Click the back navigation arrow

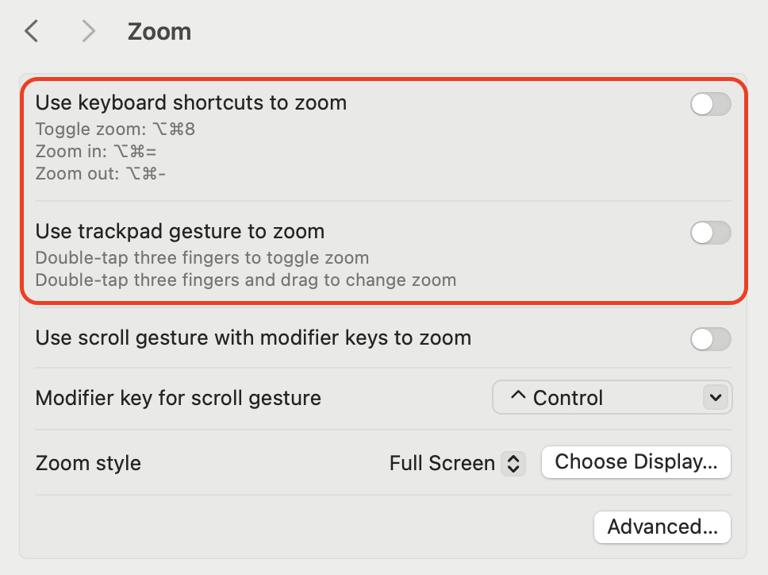[x=30, y=30]
